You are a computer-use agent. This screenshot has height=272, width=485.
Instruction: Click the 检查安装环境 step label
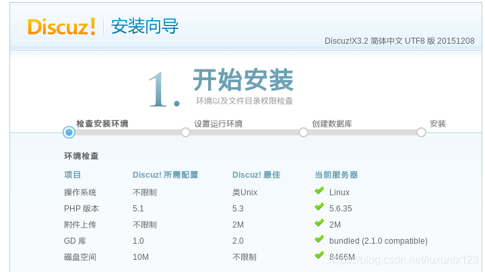coord(102,124)
